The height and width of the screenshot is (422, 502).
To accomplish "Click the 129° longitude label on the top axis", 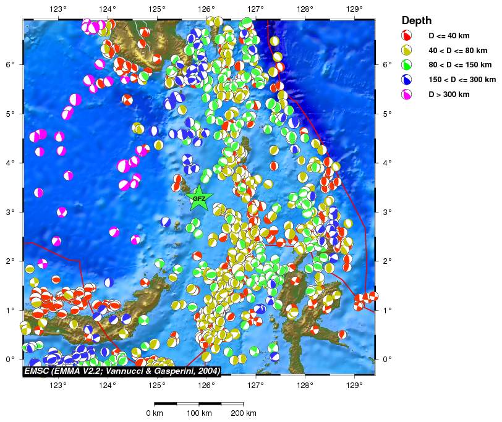I will [x=354, y=9].
